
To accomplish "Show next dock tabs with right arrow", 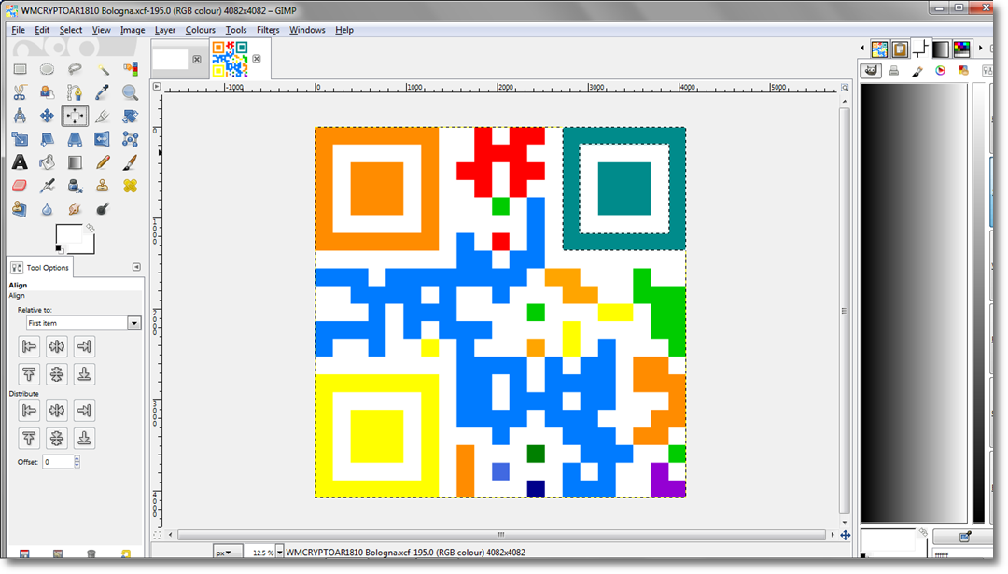I will tap(980, 49).
